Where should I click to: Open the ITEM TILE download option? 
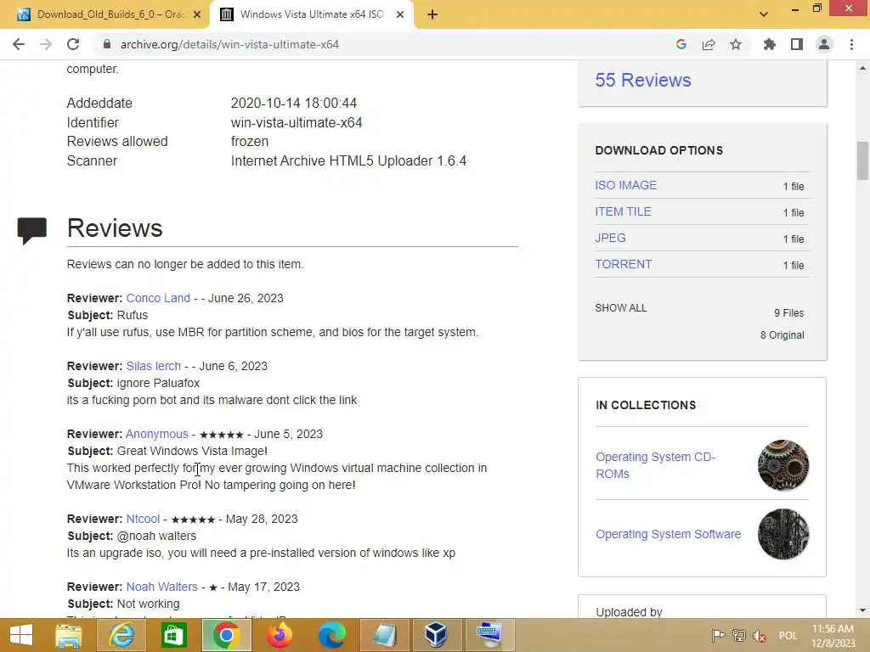[623, 211]
